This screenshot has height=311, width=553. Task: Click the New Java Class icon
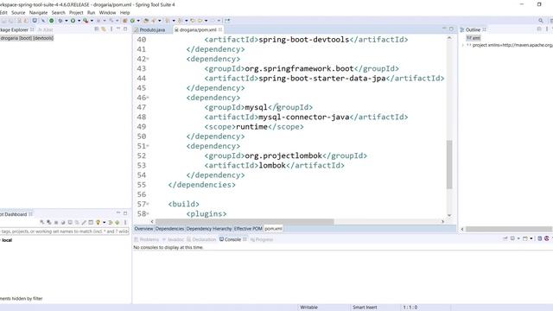coord(132,21)
